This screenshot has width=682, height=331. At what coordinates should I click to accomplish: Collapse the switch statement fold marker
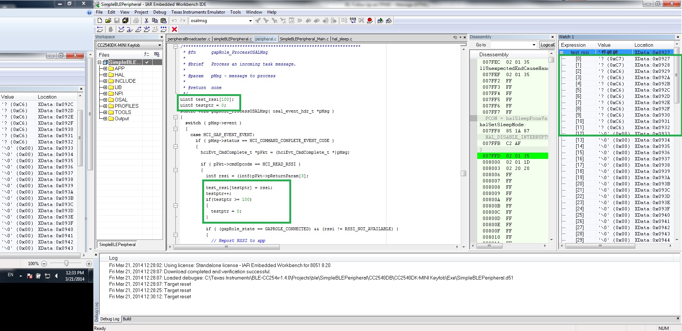175,129
